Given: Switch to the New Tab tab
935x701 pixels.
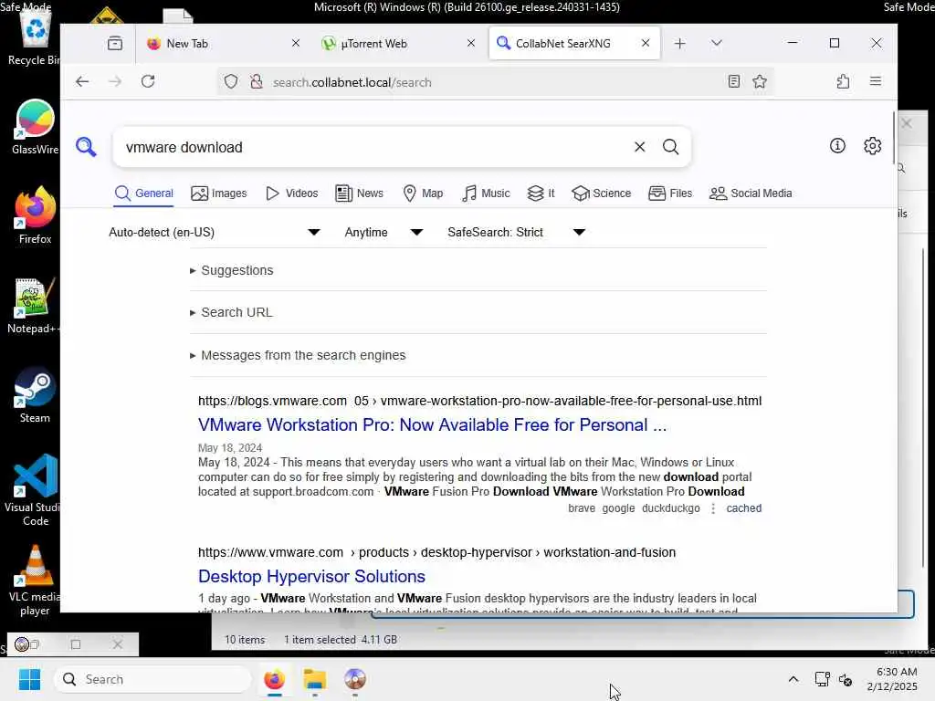Looking at the screenshot, I should tap(223, 43).
